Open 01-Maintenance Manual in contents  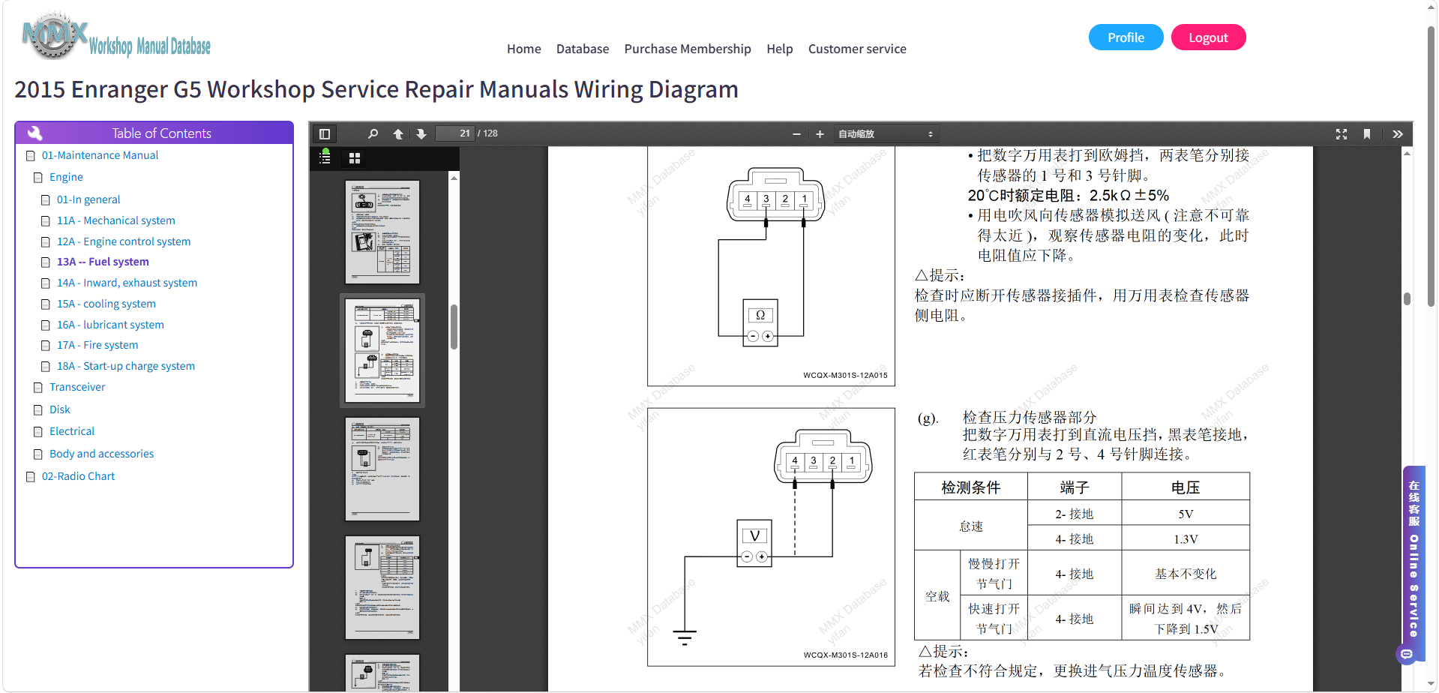[x=100, y=155]
